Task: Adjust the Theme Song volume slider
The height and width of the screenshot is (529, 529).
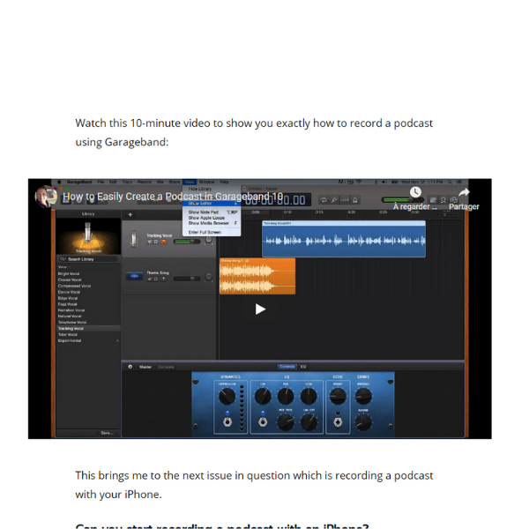Action: (187, 279)
